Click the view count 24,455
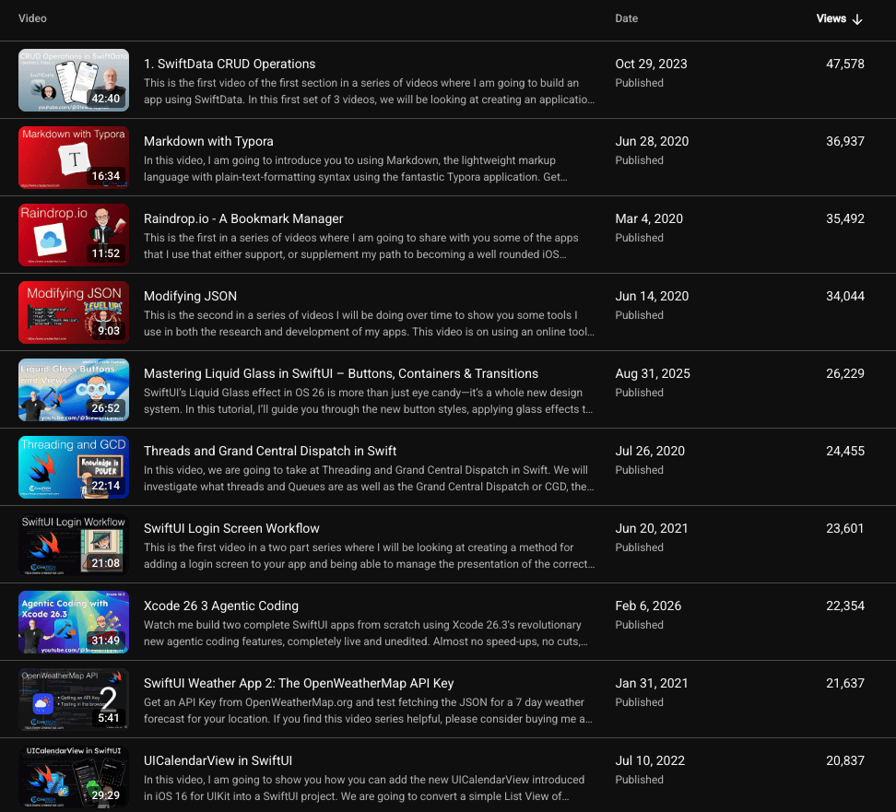 845,451
